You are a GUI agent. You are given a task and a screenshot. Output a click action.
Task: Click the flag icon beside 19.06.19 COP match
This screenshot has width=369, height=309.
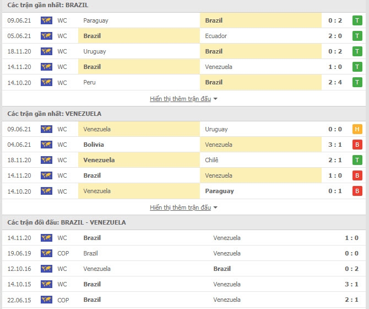(x=46, y=253)
